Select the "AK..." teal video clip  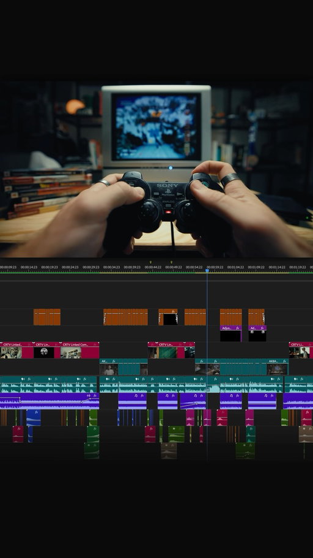pyautogui.click(x=109, y=367)
